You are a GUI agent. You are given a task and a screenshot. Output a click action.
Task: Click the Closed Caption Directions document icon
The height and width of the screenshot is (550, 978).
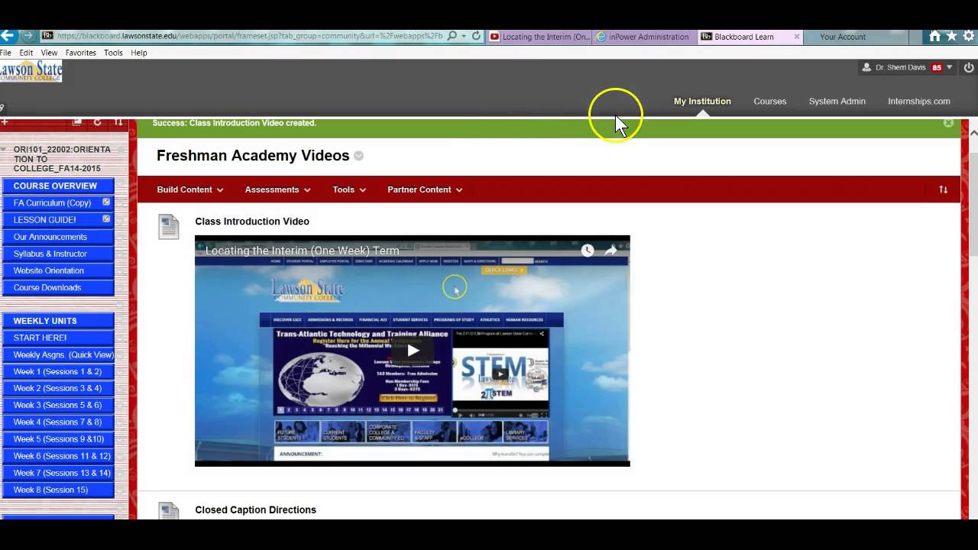pyautogui.click(x=168, y=511)
